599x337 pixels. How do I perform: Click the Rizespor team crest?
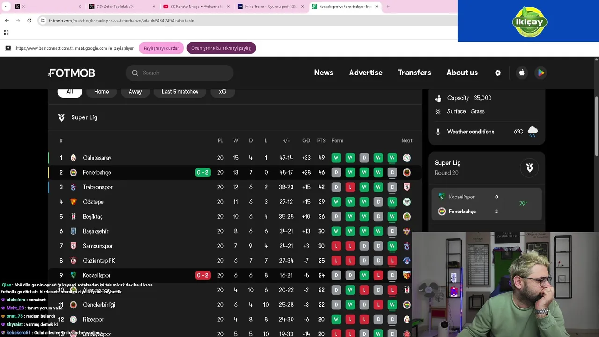(73, 319)
